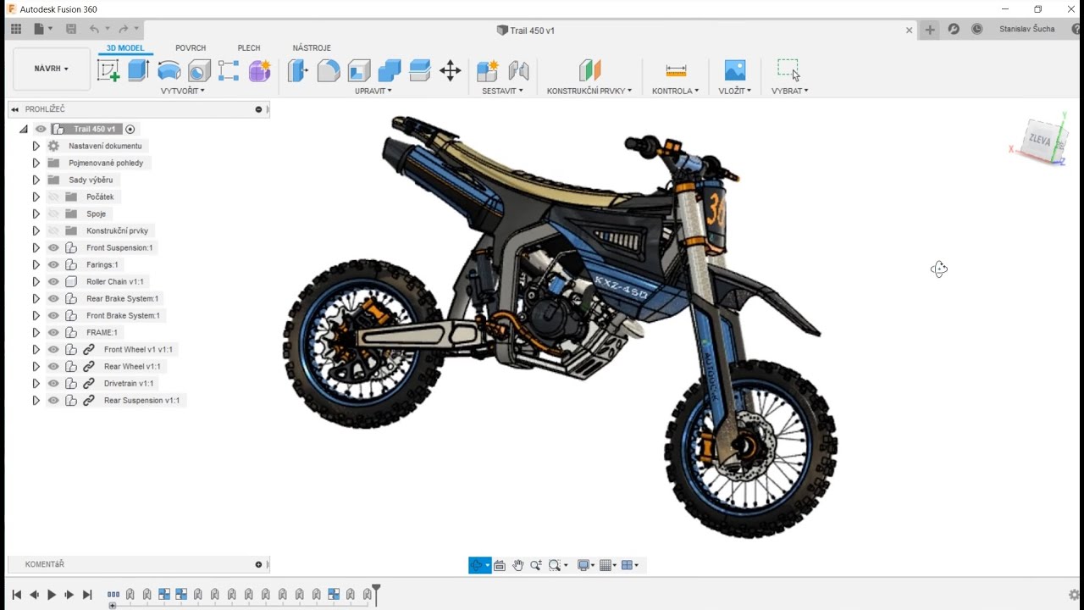Image resolution: width=1084 pixels, height=610 pixels.
Task: Toggle visibility of Roller Chain v1:1
Action: (x=53, y=282)
